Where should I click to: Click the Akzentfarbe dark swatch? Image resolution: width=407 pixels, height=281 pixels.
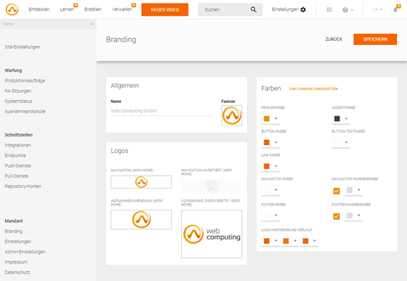pyautogui.click(x=337, y=119)
